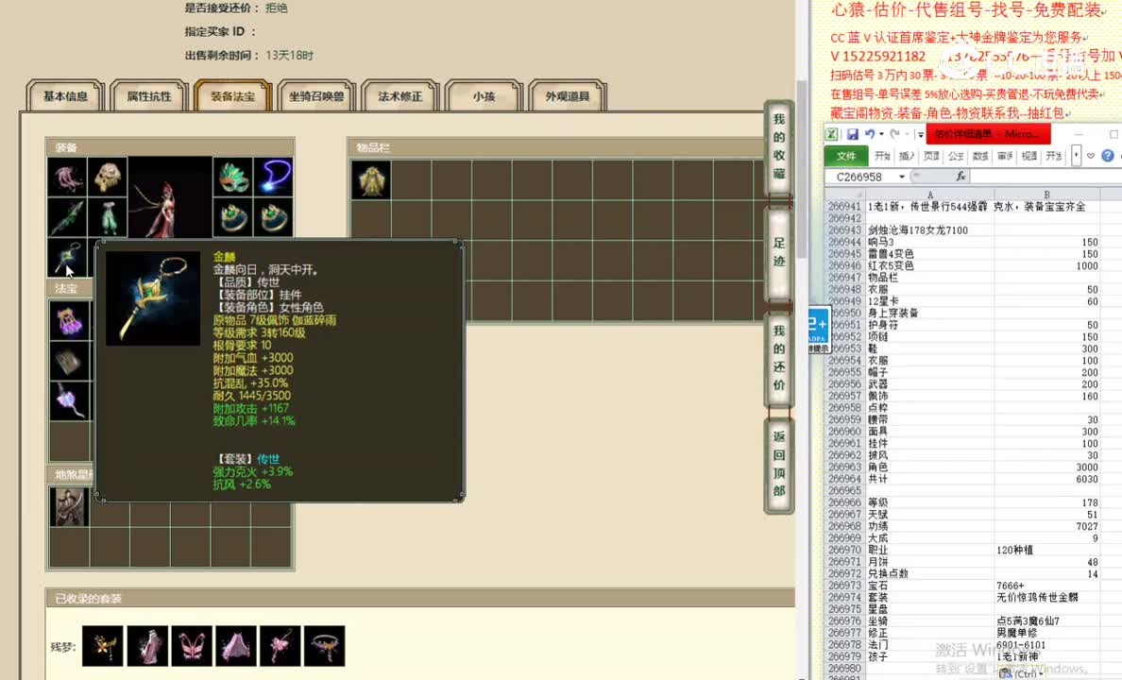
Task: Select the 金麟 pendant equipment slot icon
Action: click(67, 258)
